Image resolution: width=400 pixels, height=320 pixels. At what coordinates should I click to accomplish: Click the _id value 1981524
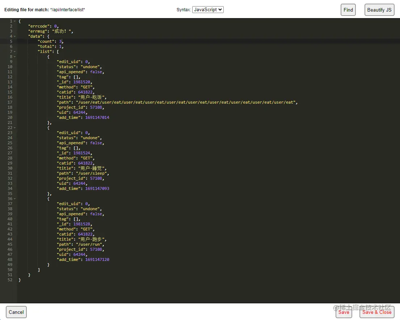click(x=82, y=153)
